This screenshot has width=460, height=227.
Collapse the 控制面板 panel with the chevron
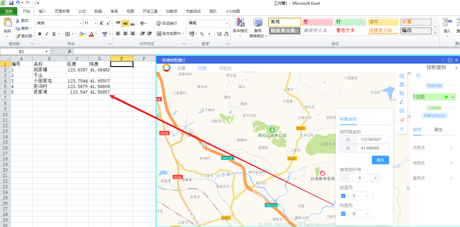tap(456, 68)
